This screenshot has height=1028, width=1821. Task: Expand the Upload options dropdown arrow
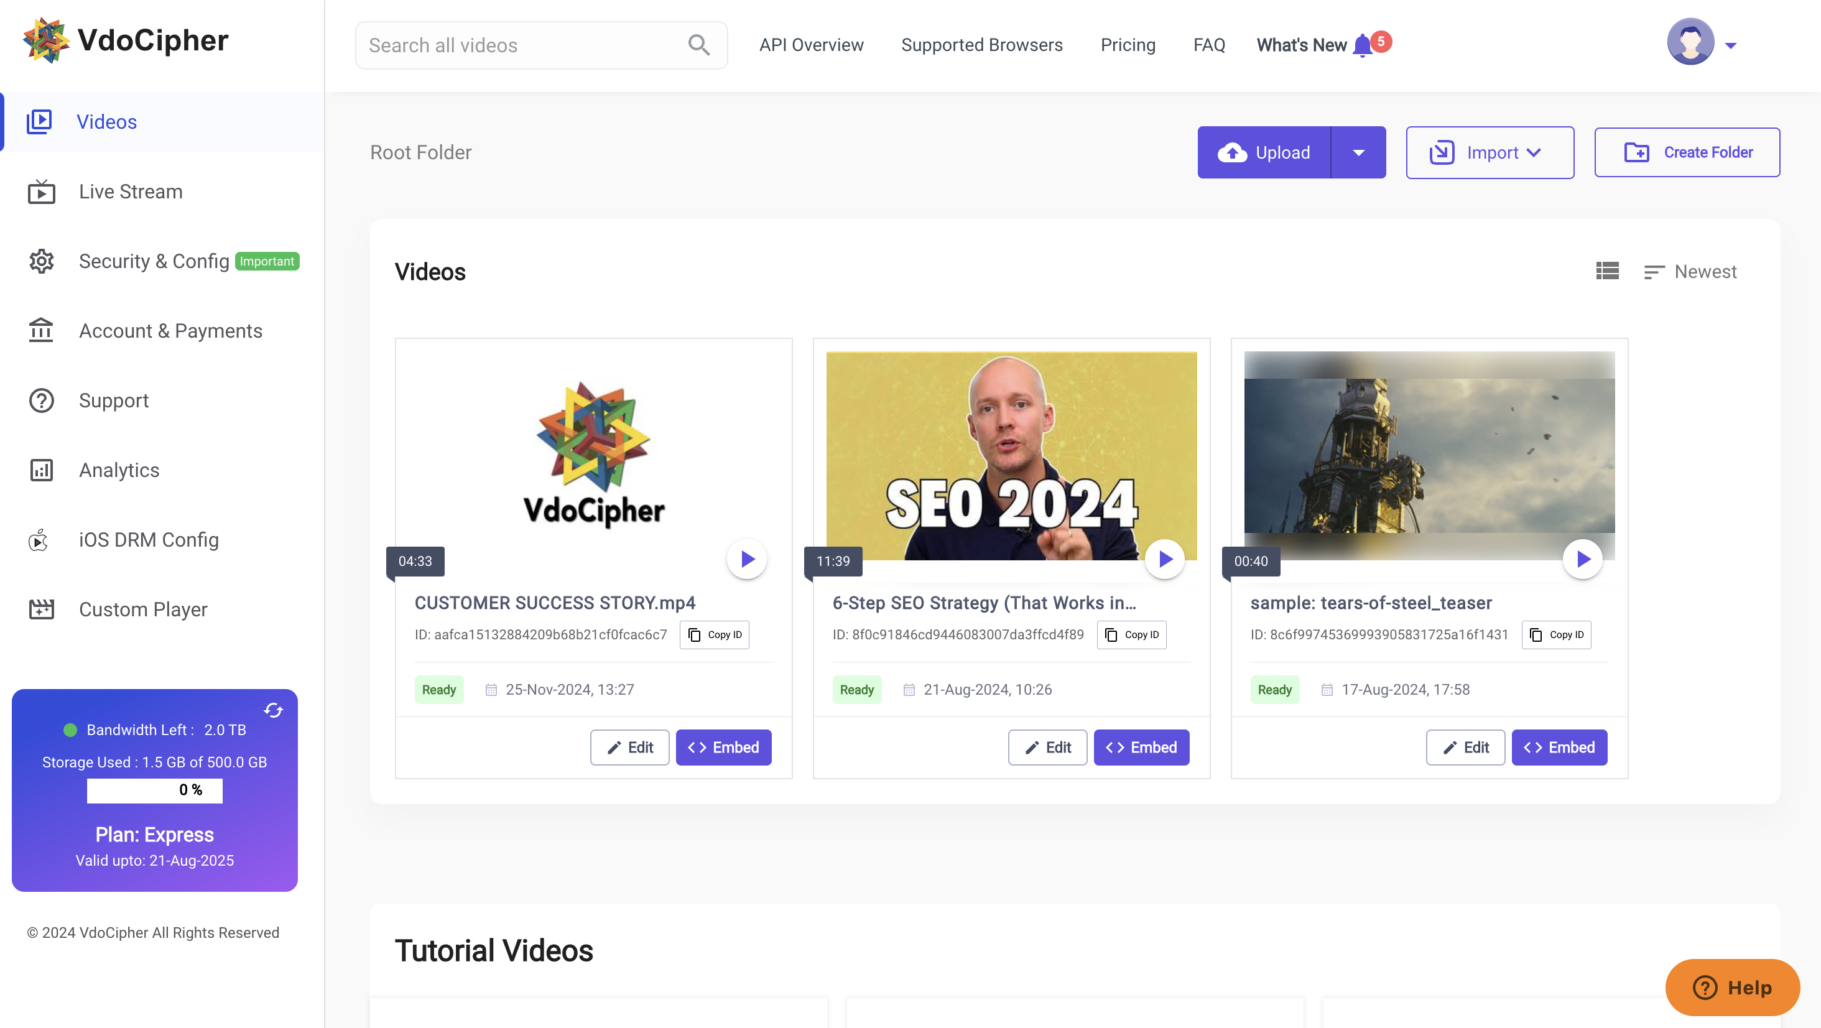tap(1359, 152)
